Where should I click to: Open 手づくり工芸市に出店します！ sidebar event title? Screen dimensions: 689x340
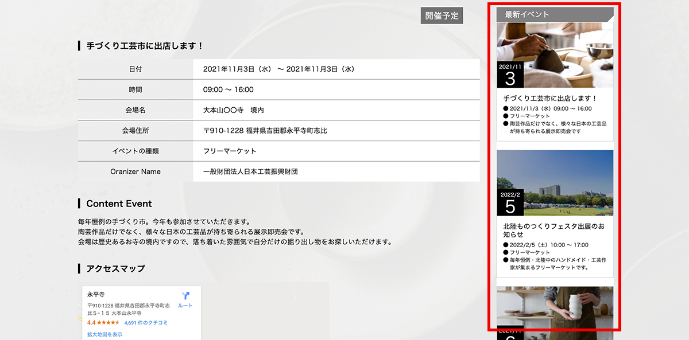pyautogui.click(x=551, y=99)
